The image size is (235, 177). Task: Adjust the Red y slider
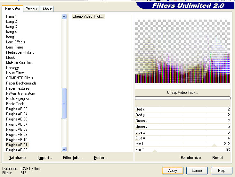coord(182,115)
